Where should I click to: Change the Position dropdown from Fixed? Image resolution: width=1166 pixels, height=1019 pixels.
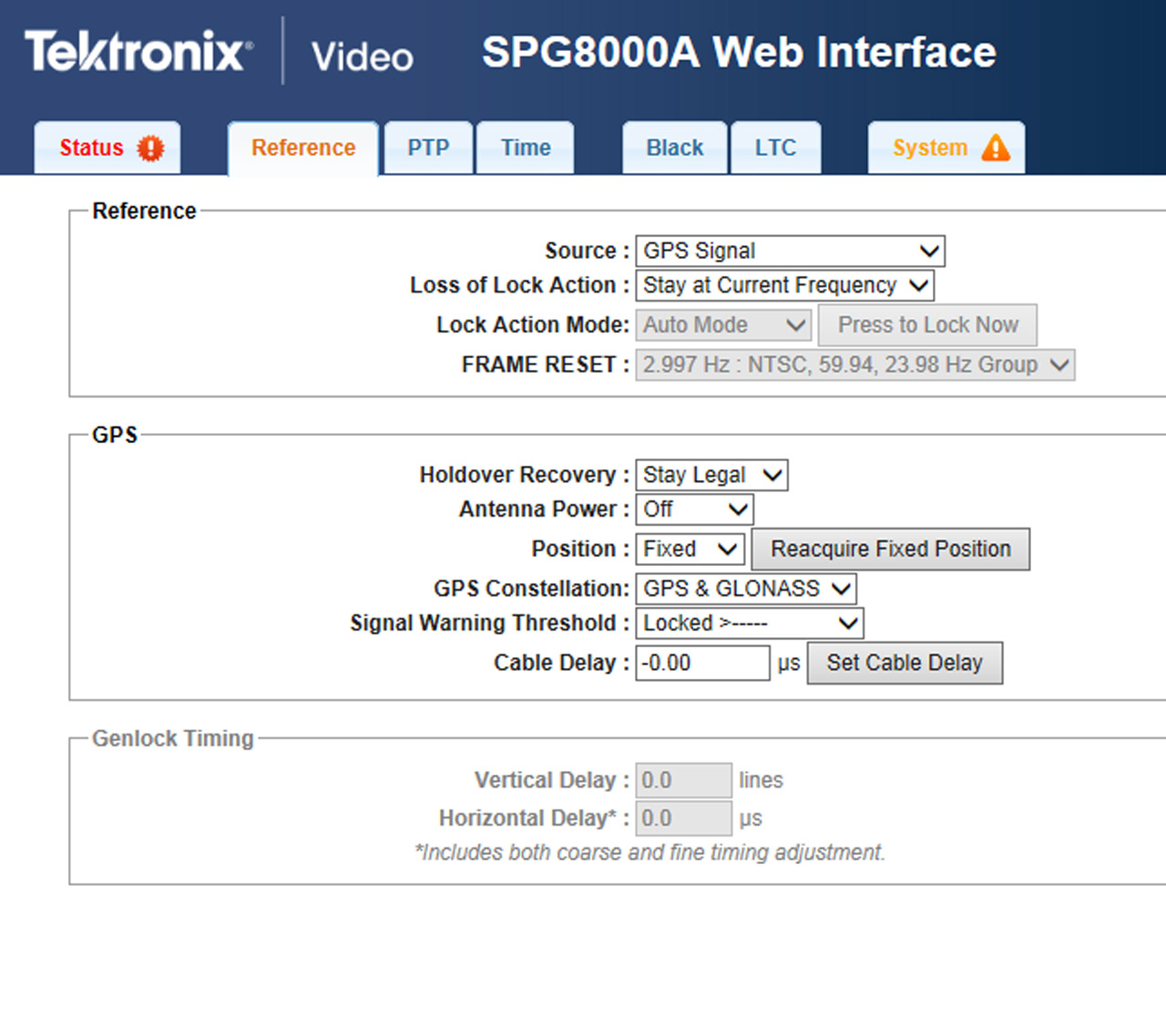pyautogui.click(x=690, y=549)
